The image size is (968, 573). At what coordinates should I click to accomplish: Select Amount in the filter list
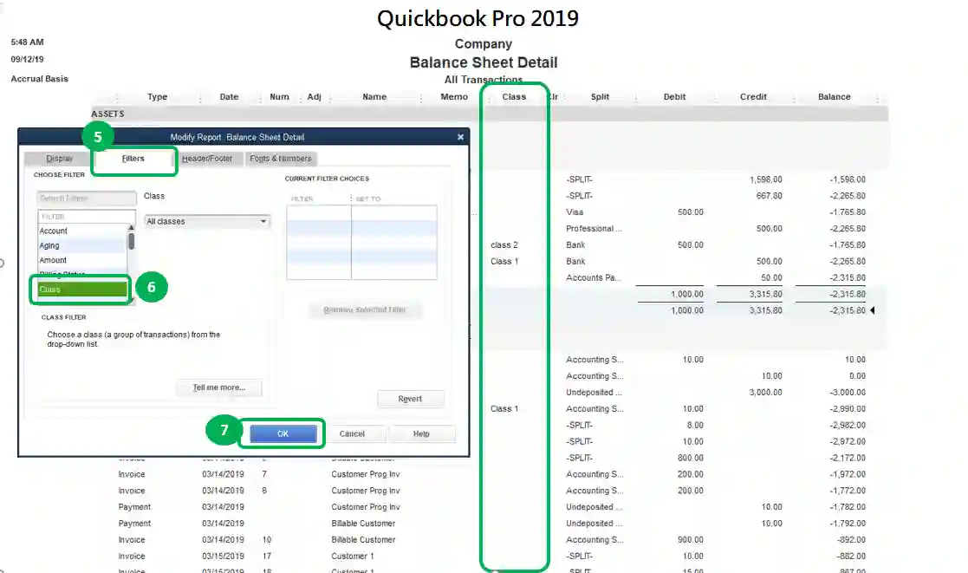pos(82,261)
